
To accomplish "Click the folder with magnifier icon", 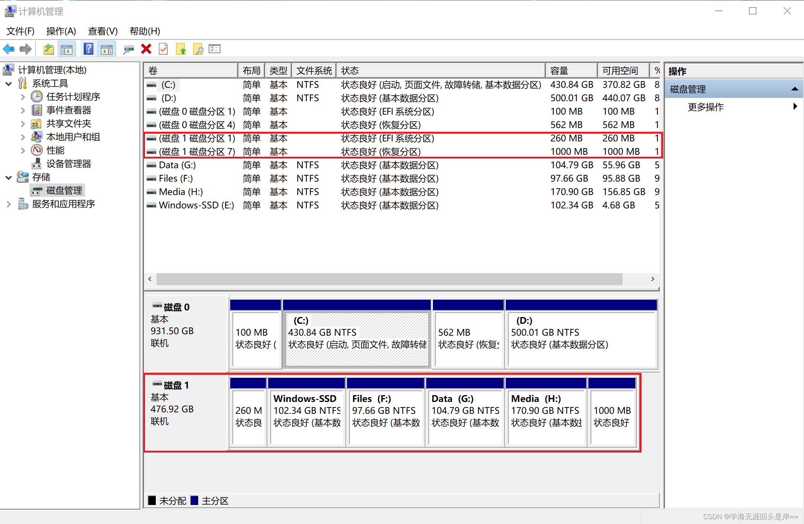I will (x=198, y=49).
